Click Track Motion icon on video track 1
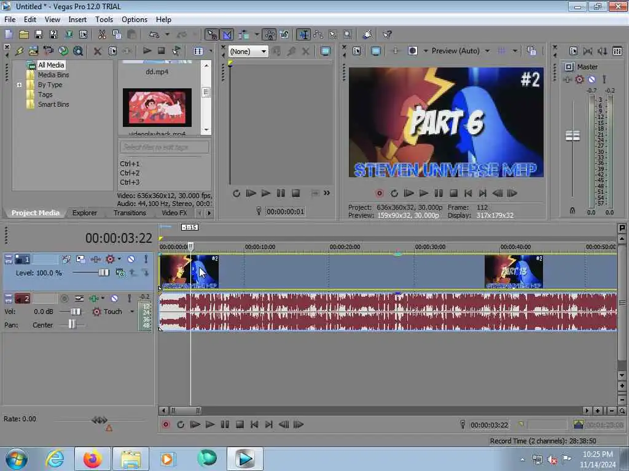The image size is (629, 471). tap(80, 259)
